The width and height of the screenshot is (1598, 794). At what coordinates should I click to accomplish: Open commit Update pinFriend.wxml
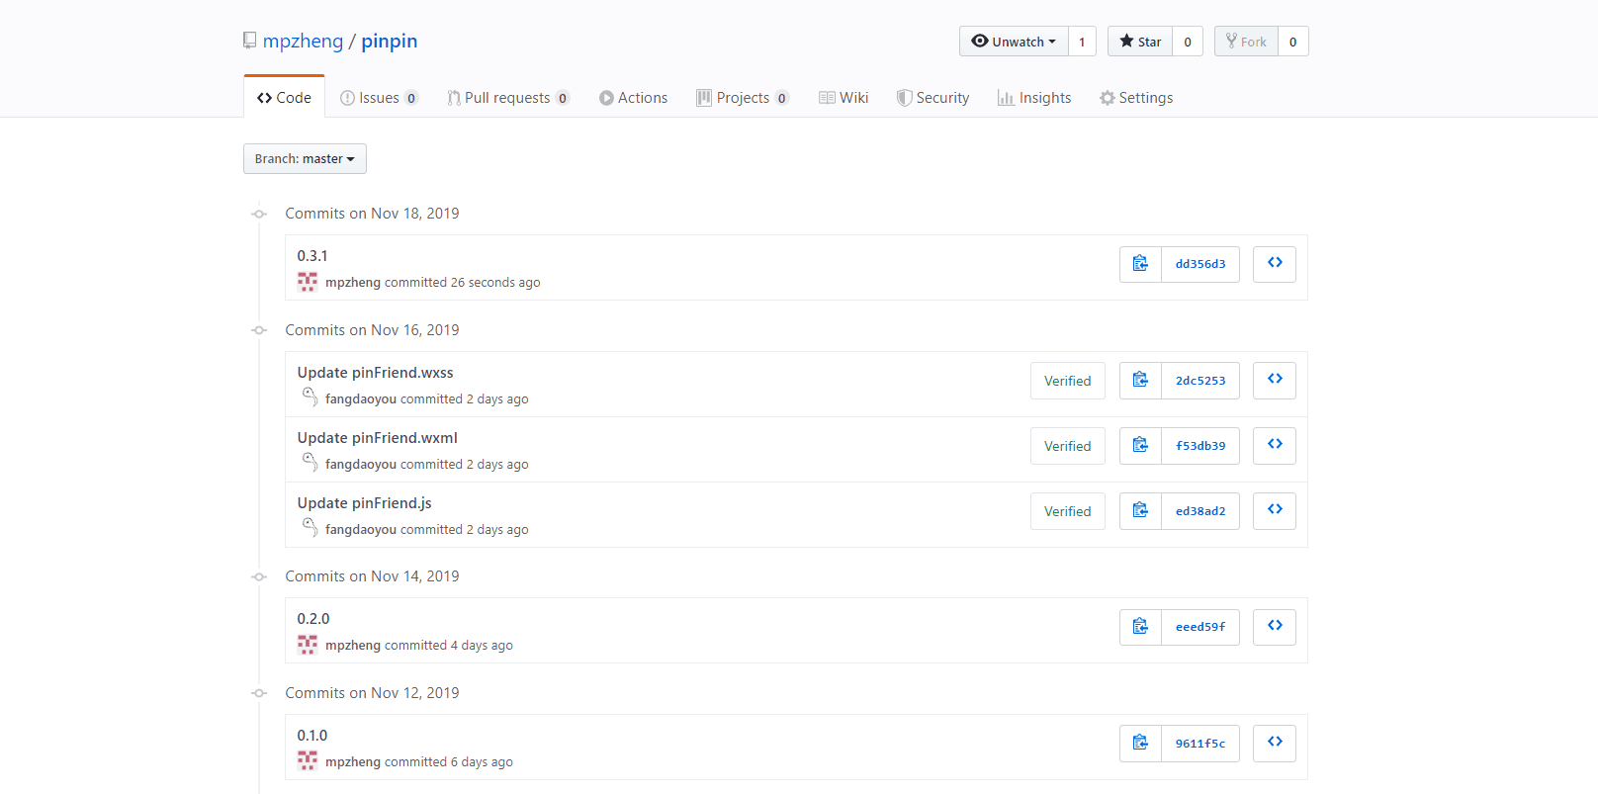(x=378, y=438)
